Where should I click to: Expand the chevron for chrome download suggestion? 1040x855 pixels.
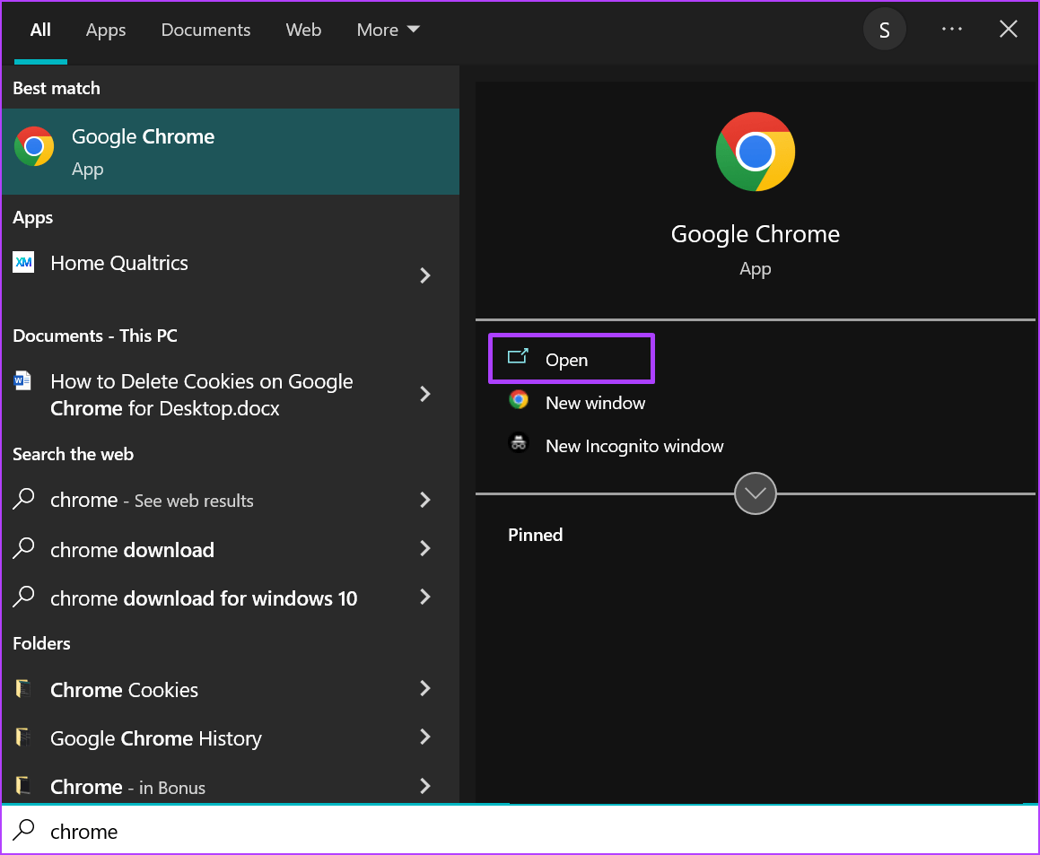point(424,549)
